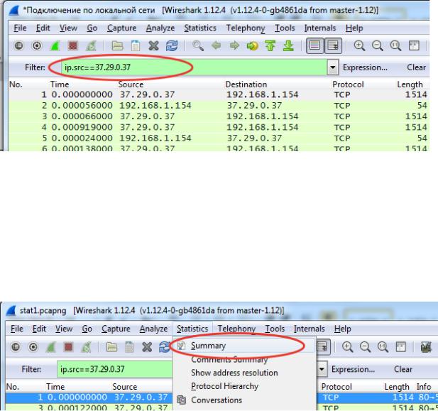Zoom in packet text in Подключение window
This screenshot has height=411, width=438.
(359, 45)
